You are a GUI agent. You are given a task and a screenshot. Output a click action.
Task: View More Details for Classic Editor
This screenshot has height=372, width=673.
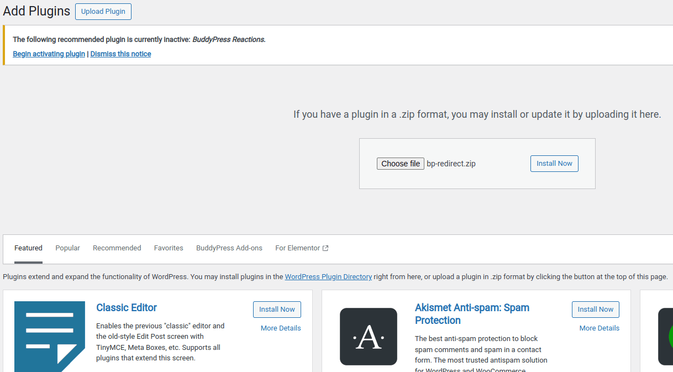281,328
